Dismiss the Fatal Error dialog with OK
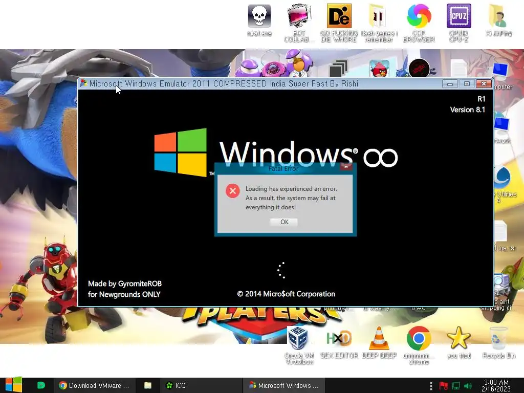This screenshot has width=524, height=393. point(284,222)
